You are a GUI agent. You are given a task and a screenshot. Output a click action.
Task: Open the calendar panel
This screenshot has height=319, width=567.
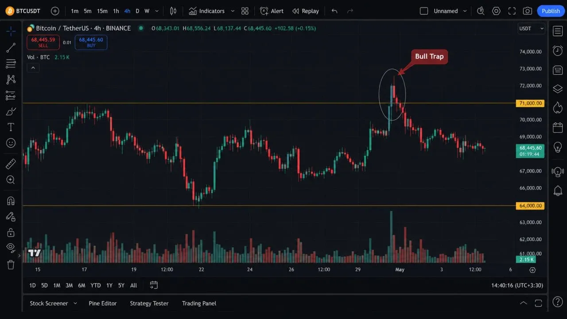[x=558, y=128]
